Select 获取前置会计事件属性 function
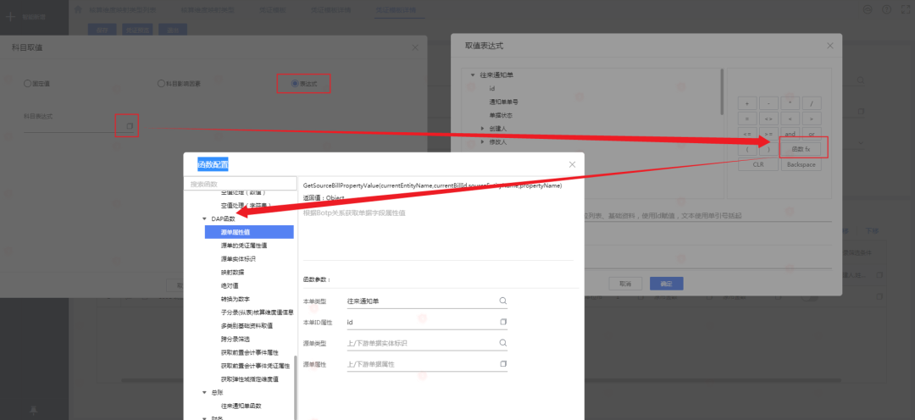The height and width of the screenshot is (420, 915). click(x=249, y=352)
